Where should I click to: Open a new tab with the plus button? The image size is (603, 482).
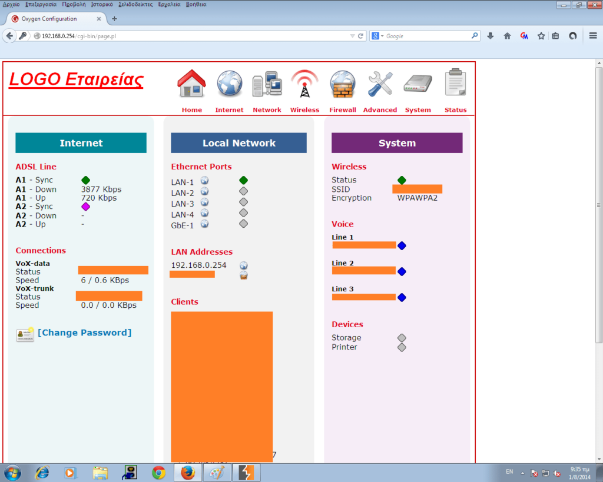[x=114, y=18]
